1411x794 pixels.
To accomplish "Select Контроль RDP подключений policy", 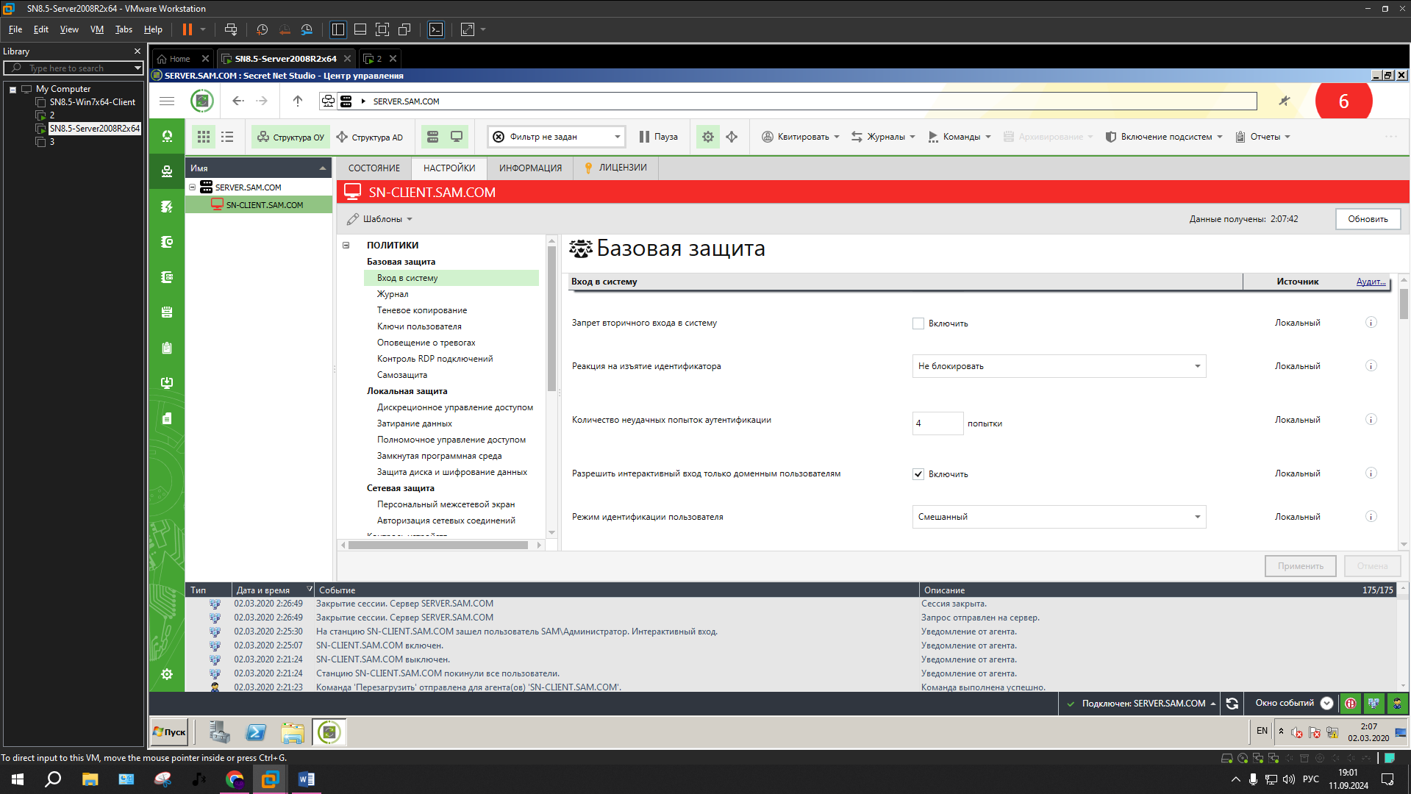I will tap(435, 359).
